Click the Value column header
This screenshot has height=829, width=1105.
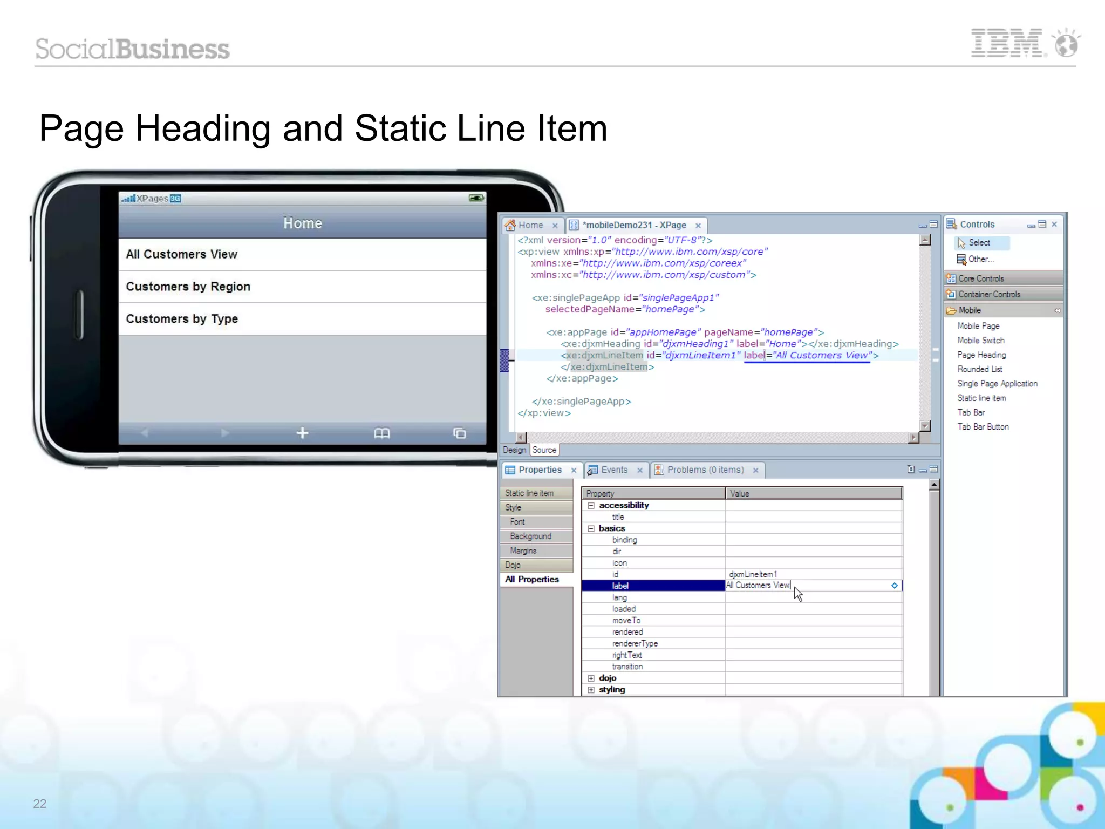[x=814, y=493]
